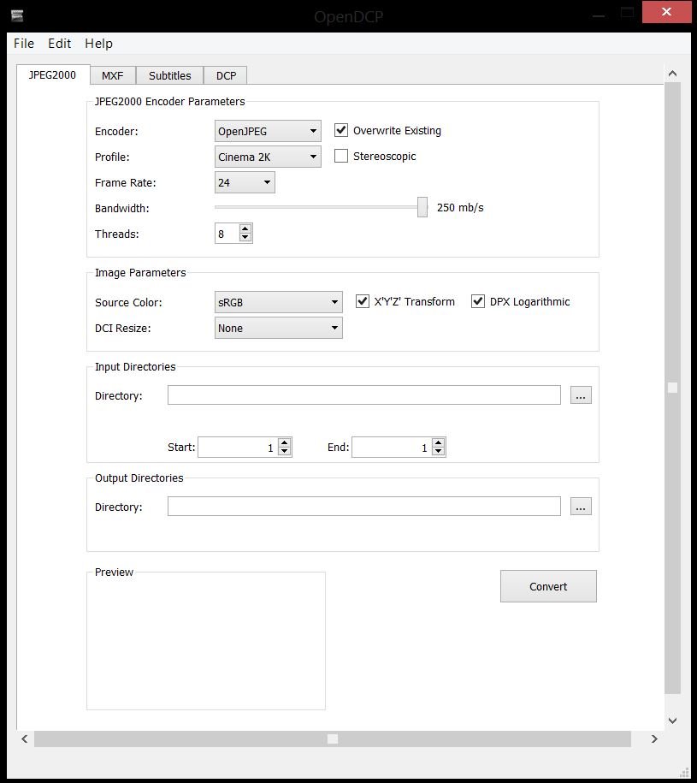Viewport: 697px width, 783px height.
Task: Click the Convert button
Action: (548, 586)
